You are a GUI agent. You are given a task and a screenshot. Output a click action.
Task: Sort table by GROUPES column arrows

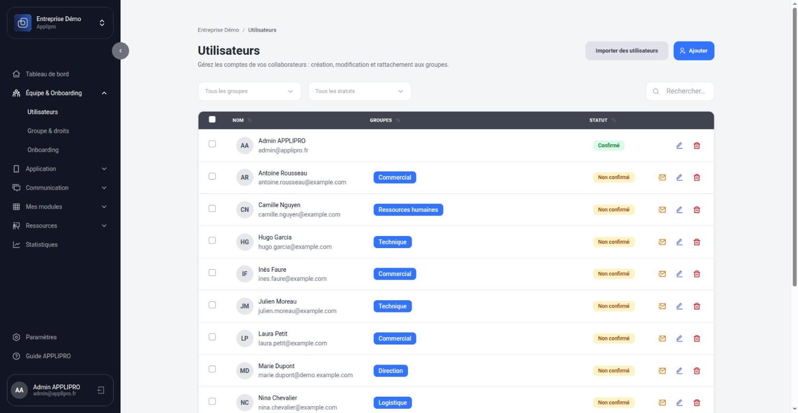(398, 120)
